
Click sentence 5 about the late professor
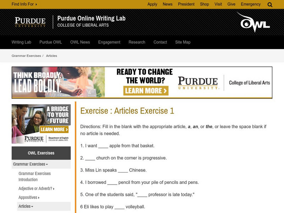coord(137,195)
